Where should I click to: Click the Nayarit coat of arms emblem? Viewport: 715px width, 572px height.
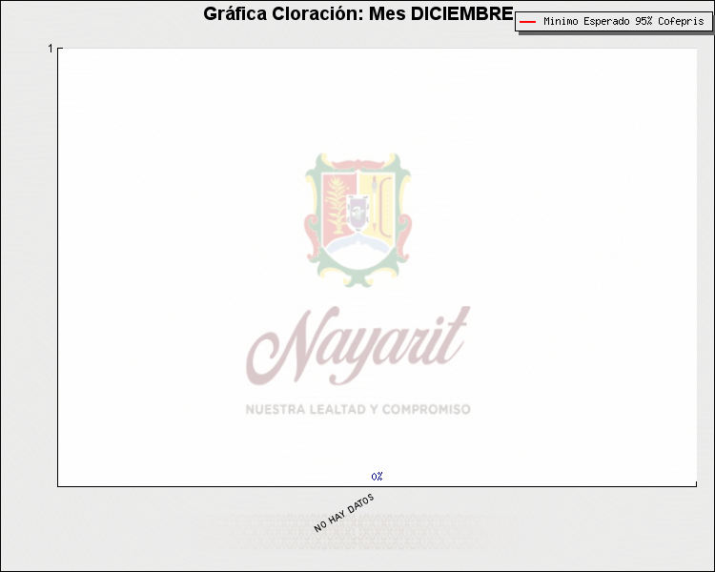[x=357, y=219]
